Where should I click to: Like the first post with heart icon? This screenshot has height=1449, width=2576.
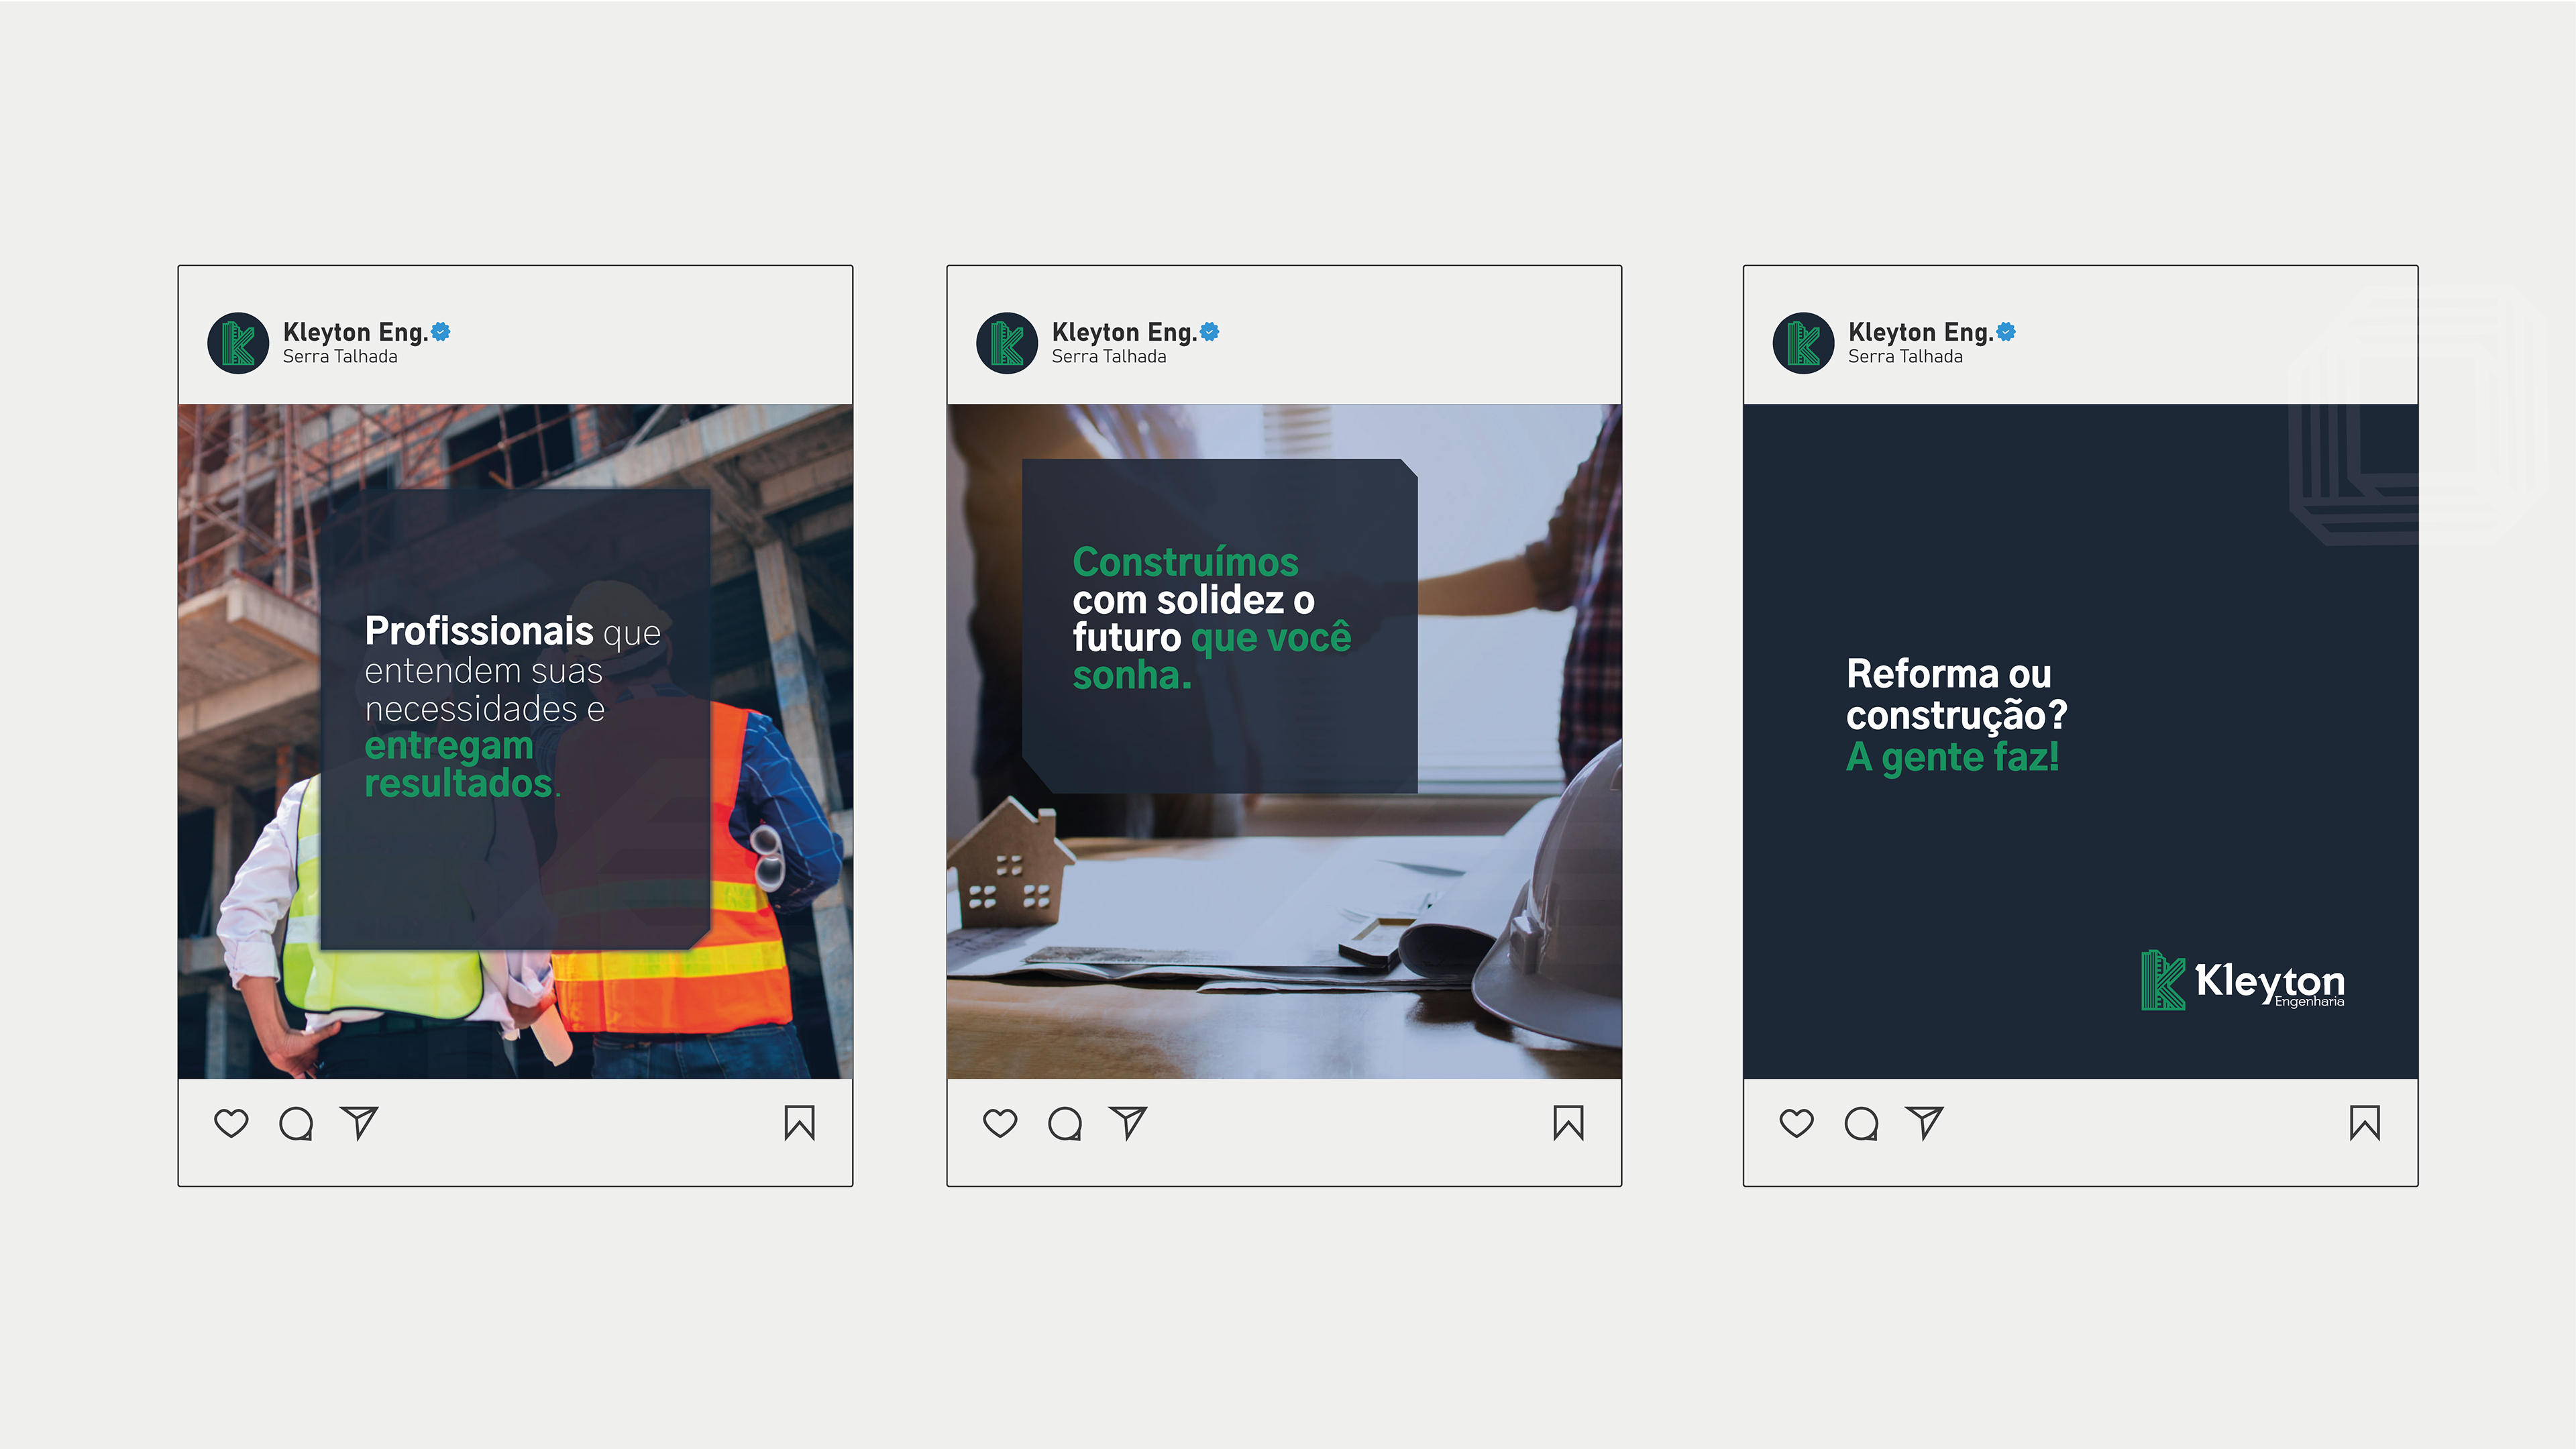point(231,1123)
